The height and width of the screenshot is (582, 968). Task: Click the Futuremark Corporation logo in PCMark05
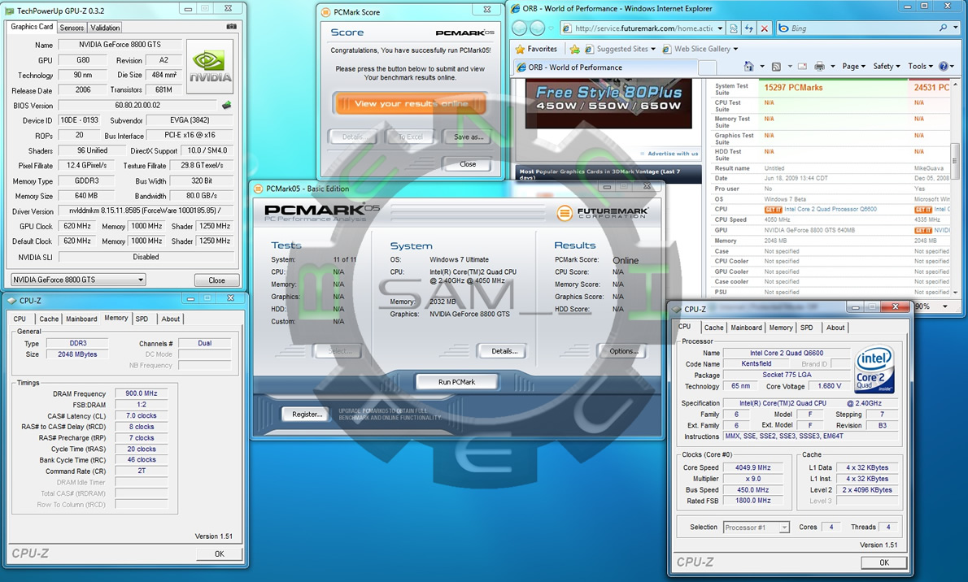[602, 213]
